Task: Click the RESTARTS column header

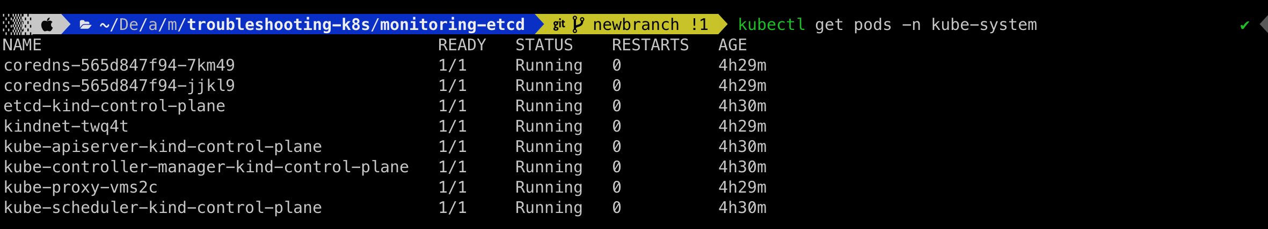Action: tap(651, 45)
